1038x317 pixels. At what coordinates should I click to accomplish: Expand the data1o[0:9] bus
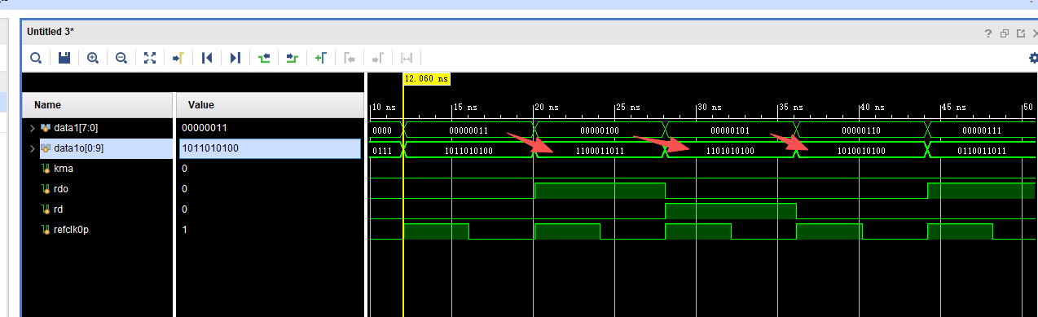[x=33, y=148]
